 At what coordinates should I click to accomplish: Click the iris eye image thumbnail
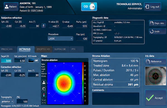pos(156,76)
